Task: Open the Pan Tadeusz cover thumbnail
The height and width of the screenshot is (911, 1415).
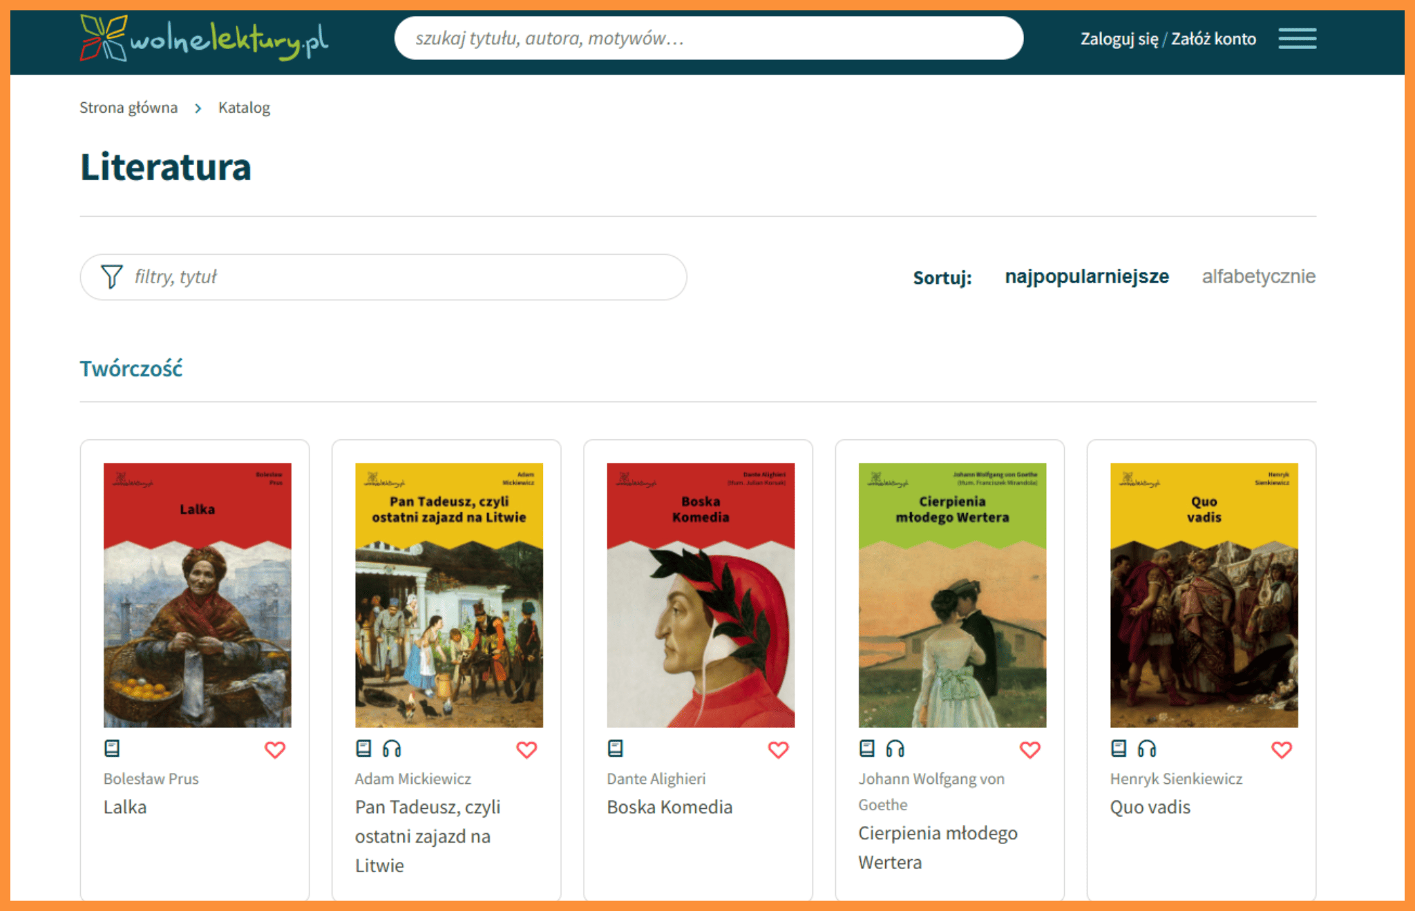Action: (449, 595)
